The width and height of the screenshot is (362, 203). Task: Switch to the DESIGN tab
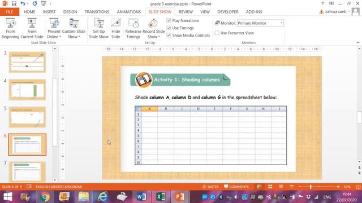point(70,12)
